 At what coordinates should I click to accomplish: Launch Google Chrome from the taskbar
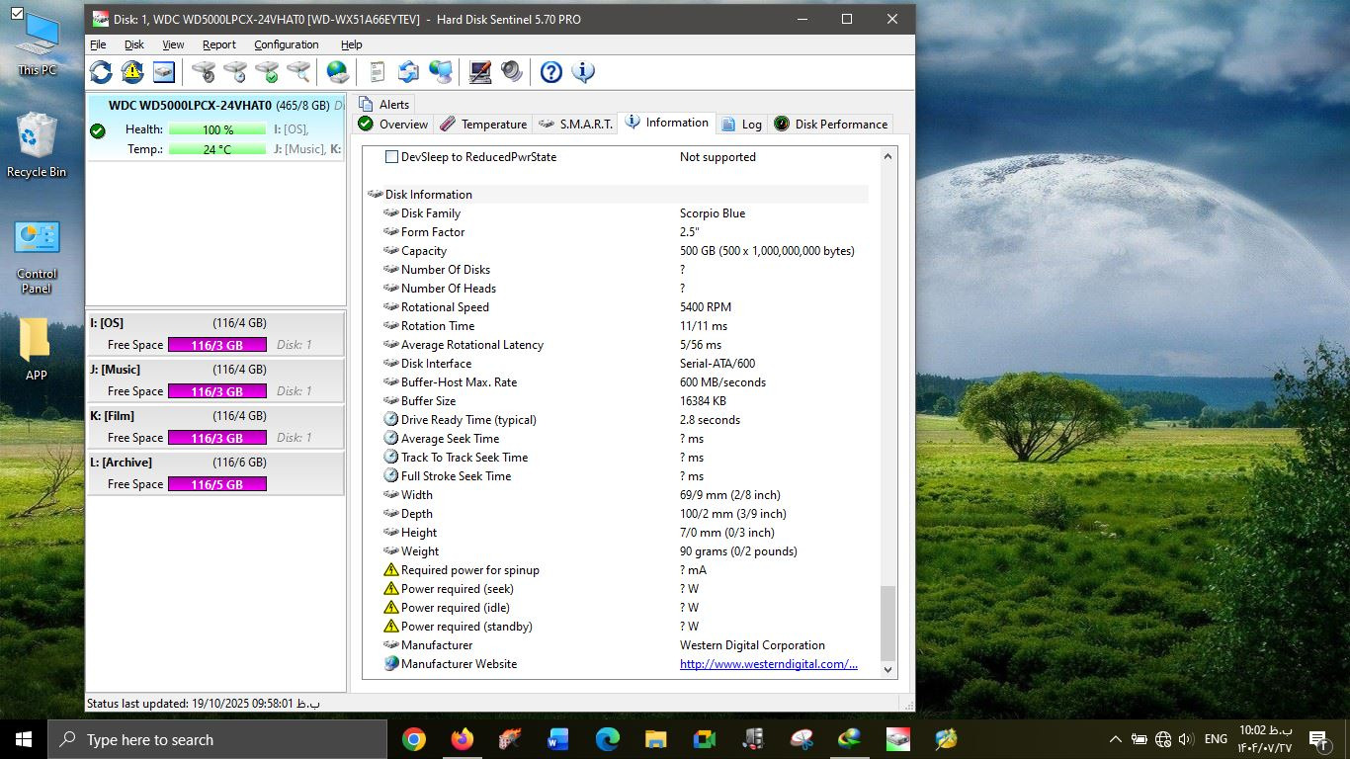pyautogui.click(x=414, y=739)
